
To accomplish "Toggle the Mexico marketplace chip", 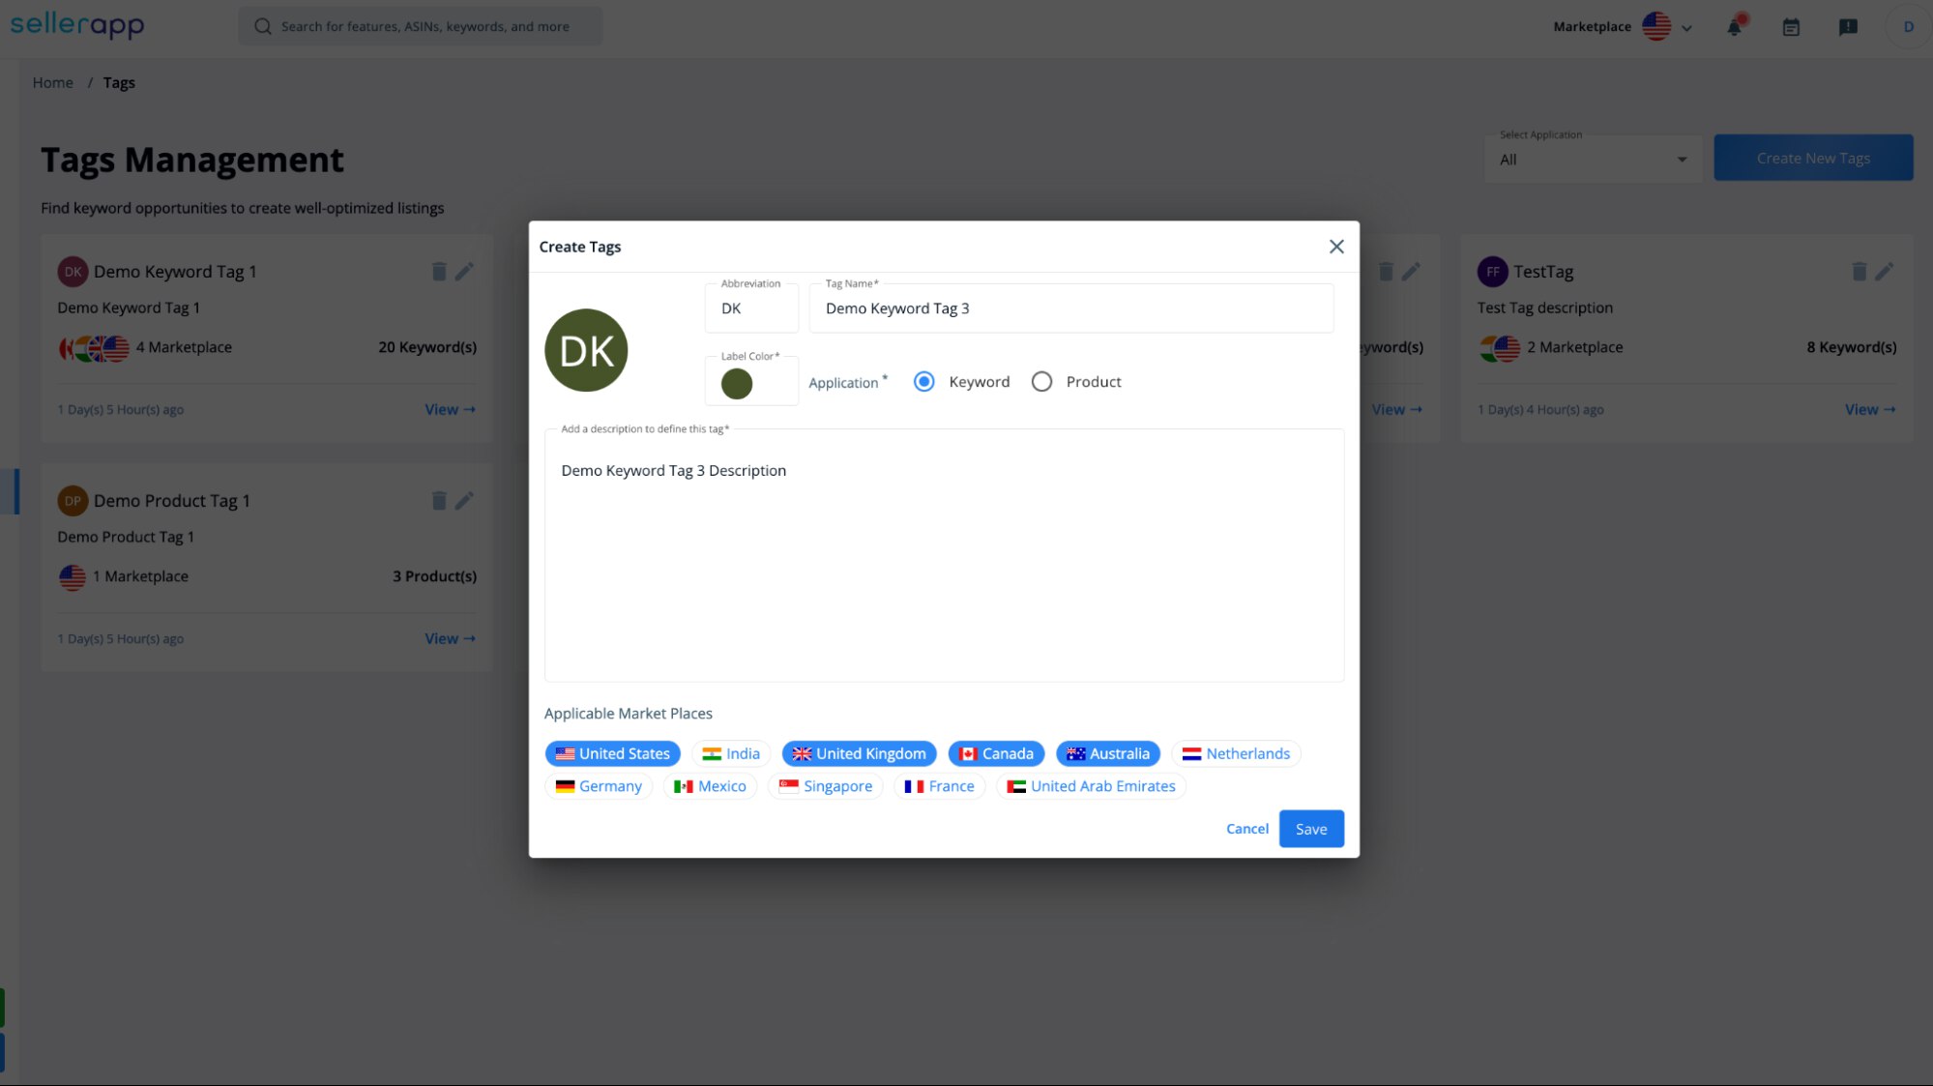I will click(x=710, y=786).
